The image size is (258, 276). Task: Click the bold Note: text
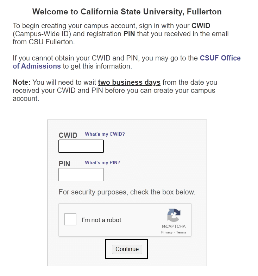pyautogui.click(x=22, y=82)
